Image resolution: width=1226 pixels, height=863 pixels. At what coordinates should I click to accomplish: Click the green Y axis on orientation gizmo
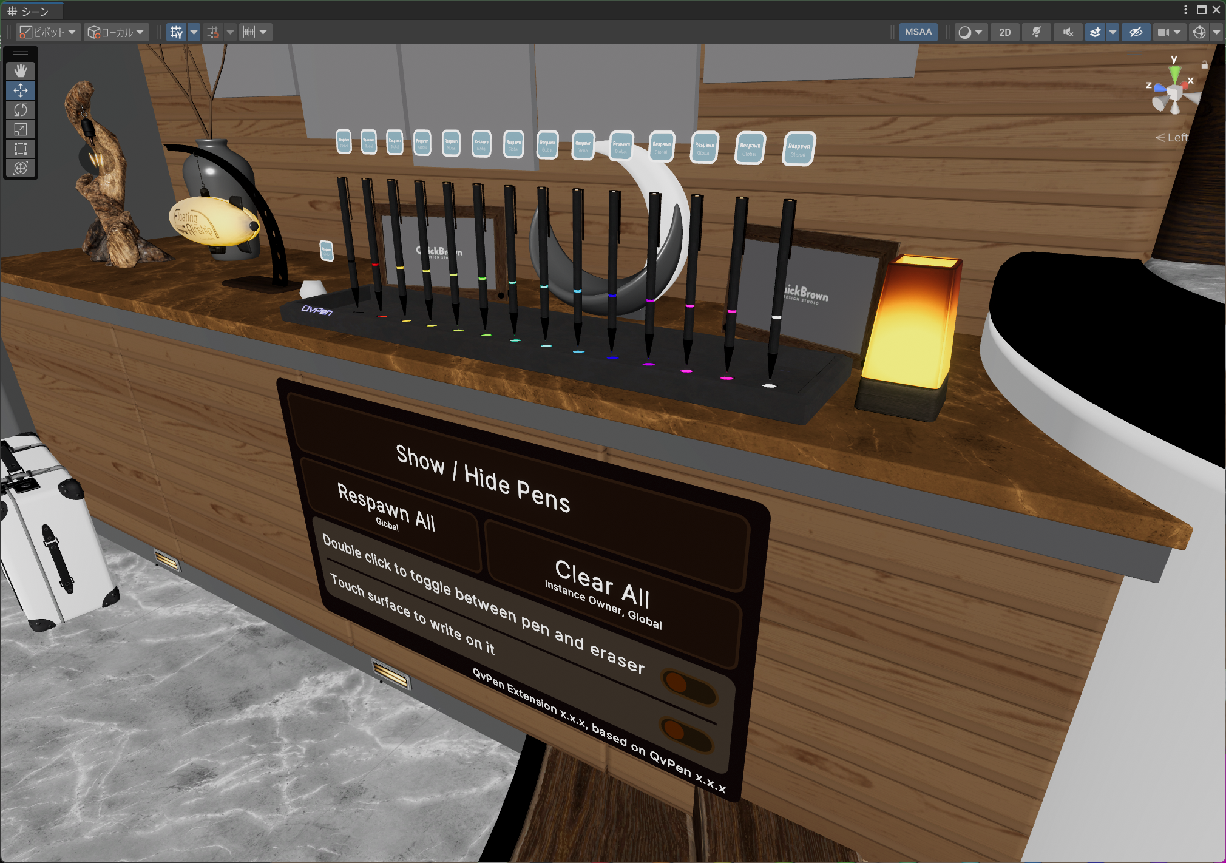(1174, 73)
